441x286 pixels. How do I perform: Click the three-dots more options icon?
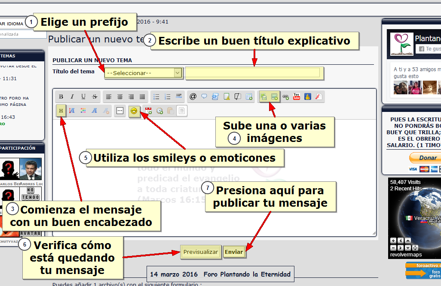(x=120, y=111)
